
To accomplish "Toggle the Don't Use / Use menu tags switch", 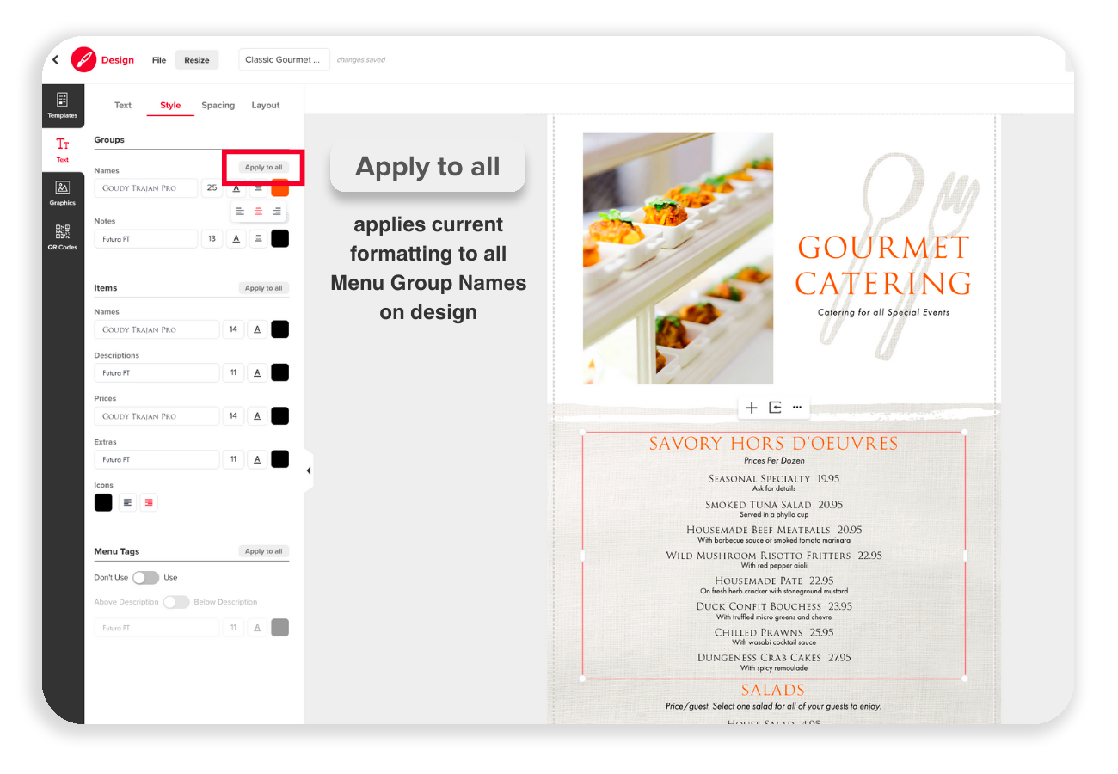I will click(x=145, y=578).
